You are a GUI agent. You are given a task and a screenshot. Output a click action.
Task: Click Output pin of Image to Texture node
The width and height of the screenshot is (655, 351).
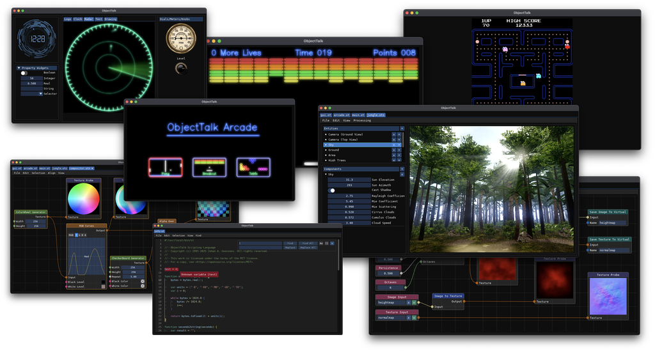click(464, 301)
